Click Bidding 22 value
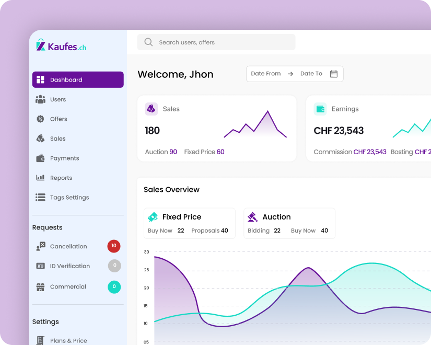Viewport: 431px width, 345px height. click(264, 231)
